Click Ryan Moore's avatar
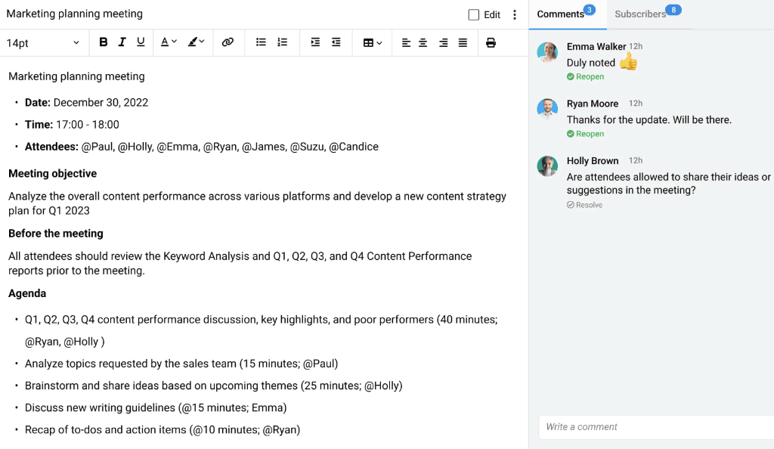The height and width of the screenshot is (449, 774). point(547,109)
